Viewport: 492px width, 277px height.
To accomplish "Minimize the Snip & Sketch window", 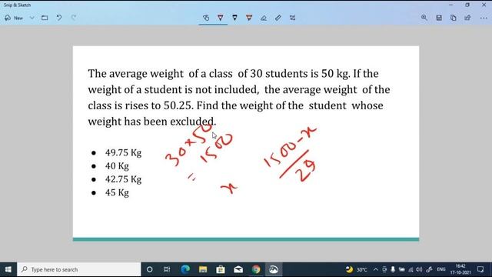I will [451, 5].
